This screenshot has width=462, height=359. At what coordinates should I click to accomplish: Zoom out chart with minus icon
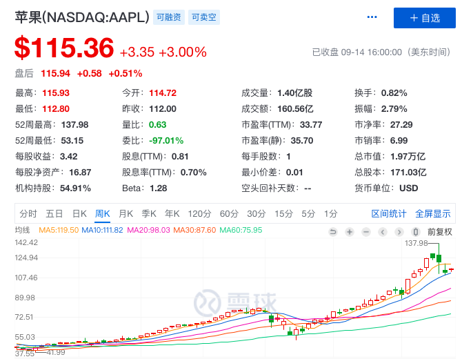(x=366, y=232)
